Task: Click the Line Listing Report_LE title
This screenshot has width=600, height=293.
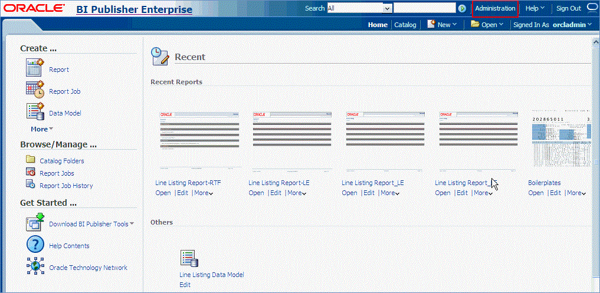Action: 373,183
